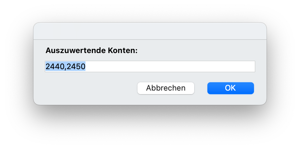Place cursor before the first digit of 2440
Image resolution: width=300 pixels, height=149 pixels.
(46, 66)
